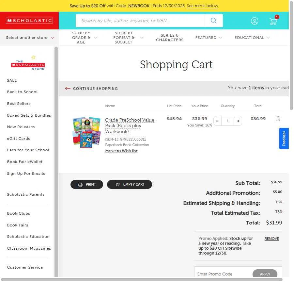294x282 pixels.
Task: Open Classroom Magazines link
Action: tap(29, 248)
